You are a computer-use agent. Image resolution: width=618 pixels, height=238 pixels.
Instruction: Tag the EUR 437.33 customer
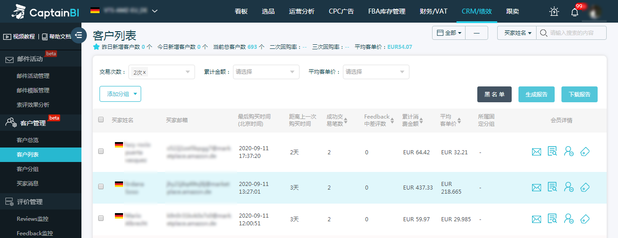[585, 187]
